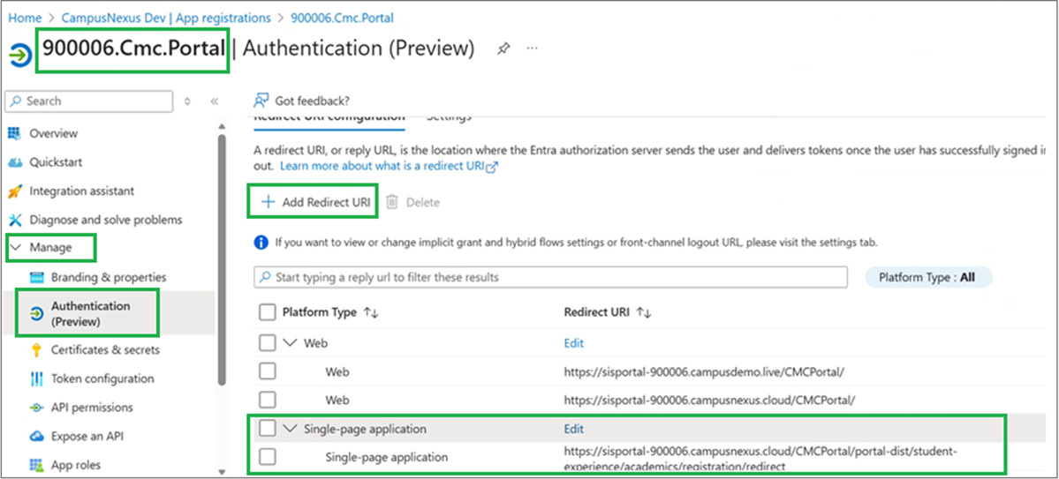The width and height of the screenshot is (1059, 479).
Task: Go to Certificates & secrets
Action: tap(105, 349)
